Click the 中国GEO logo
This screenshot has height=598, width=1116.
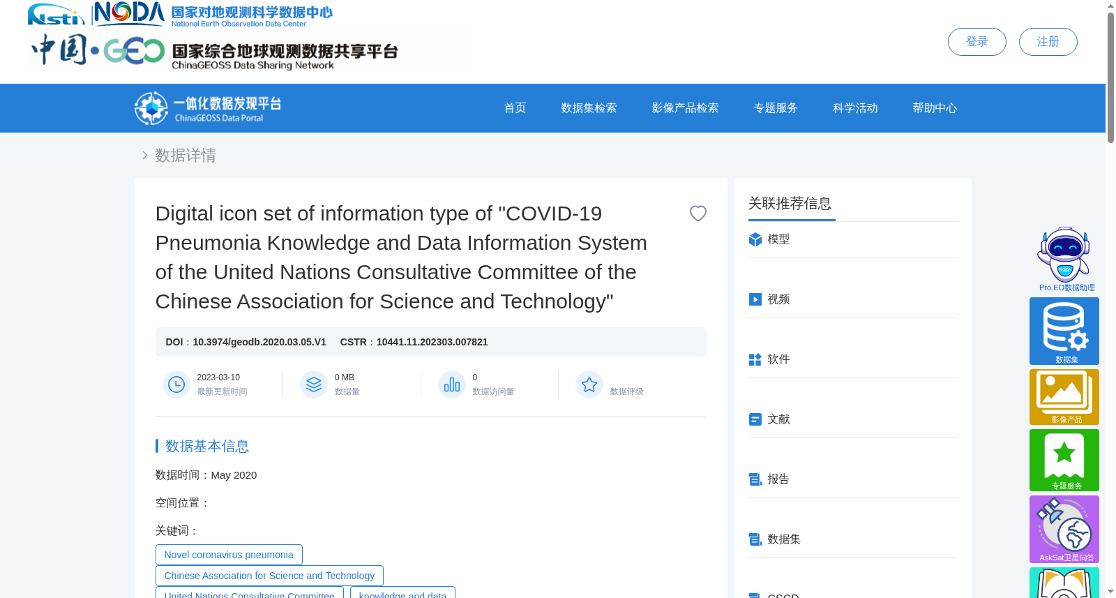pyautogui.click(x=98, y=50)
